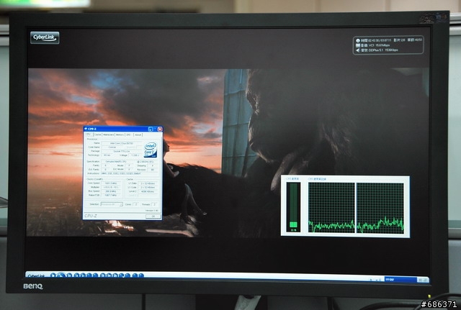Select the CPU tab in CPU-Z

click(x=89, y=135)
